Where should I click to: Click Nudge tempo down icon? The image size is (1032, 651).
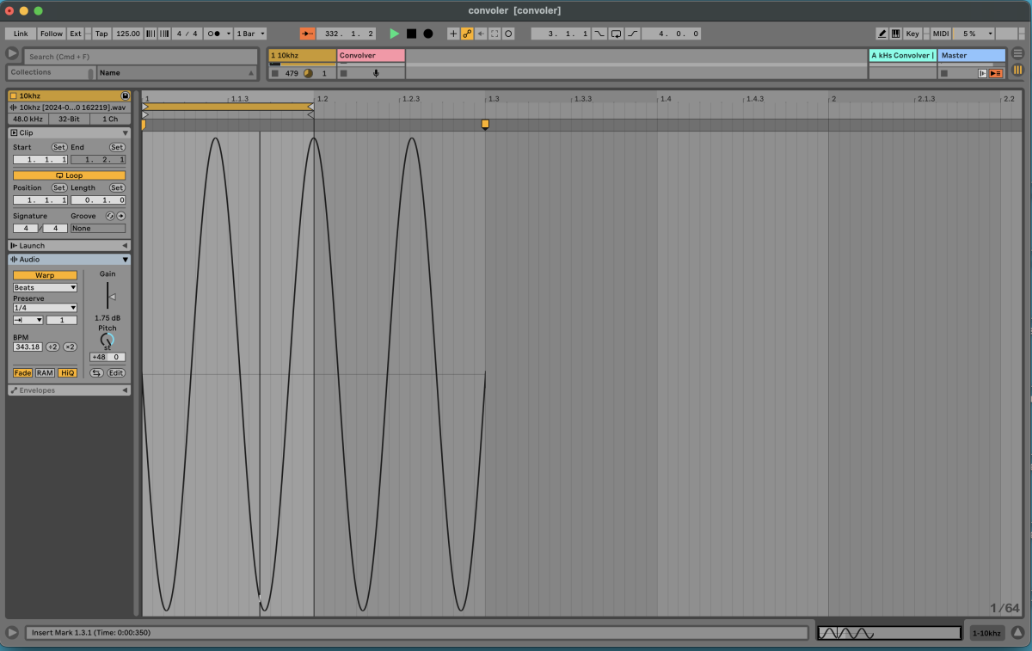click(x=151, y=34)
